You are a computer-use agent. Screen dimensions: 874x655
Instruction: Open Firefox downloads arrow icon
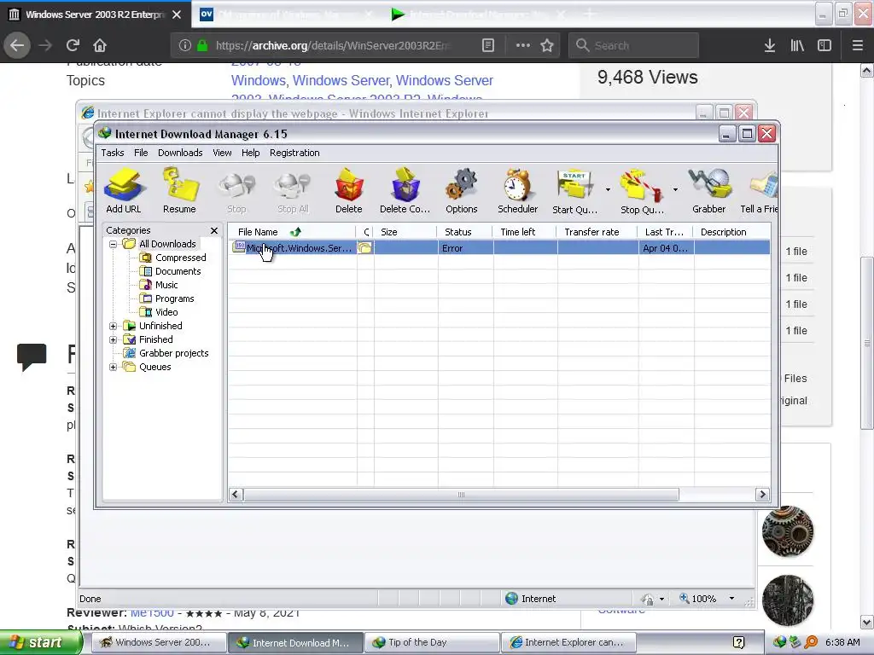click(770, 45)
